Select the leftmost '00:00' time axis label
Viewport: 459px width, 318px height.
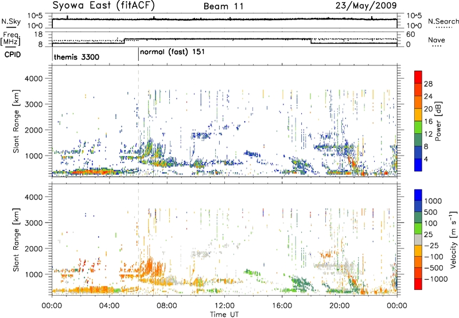click(x=52, y=306)
